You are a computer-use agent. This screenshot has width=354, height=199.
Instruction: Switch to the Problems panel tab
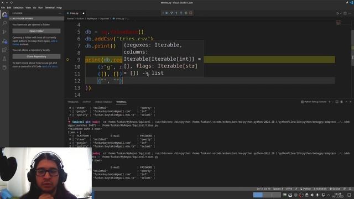click(73, 102)
